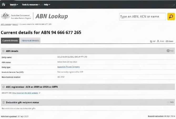
Task: Switch to the Current details tab
Action: point(10,41)
